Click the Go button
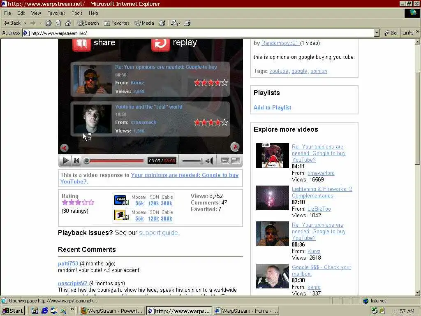The width and height of the screenshot is (421, 316). point(391,33)
